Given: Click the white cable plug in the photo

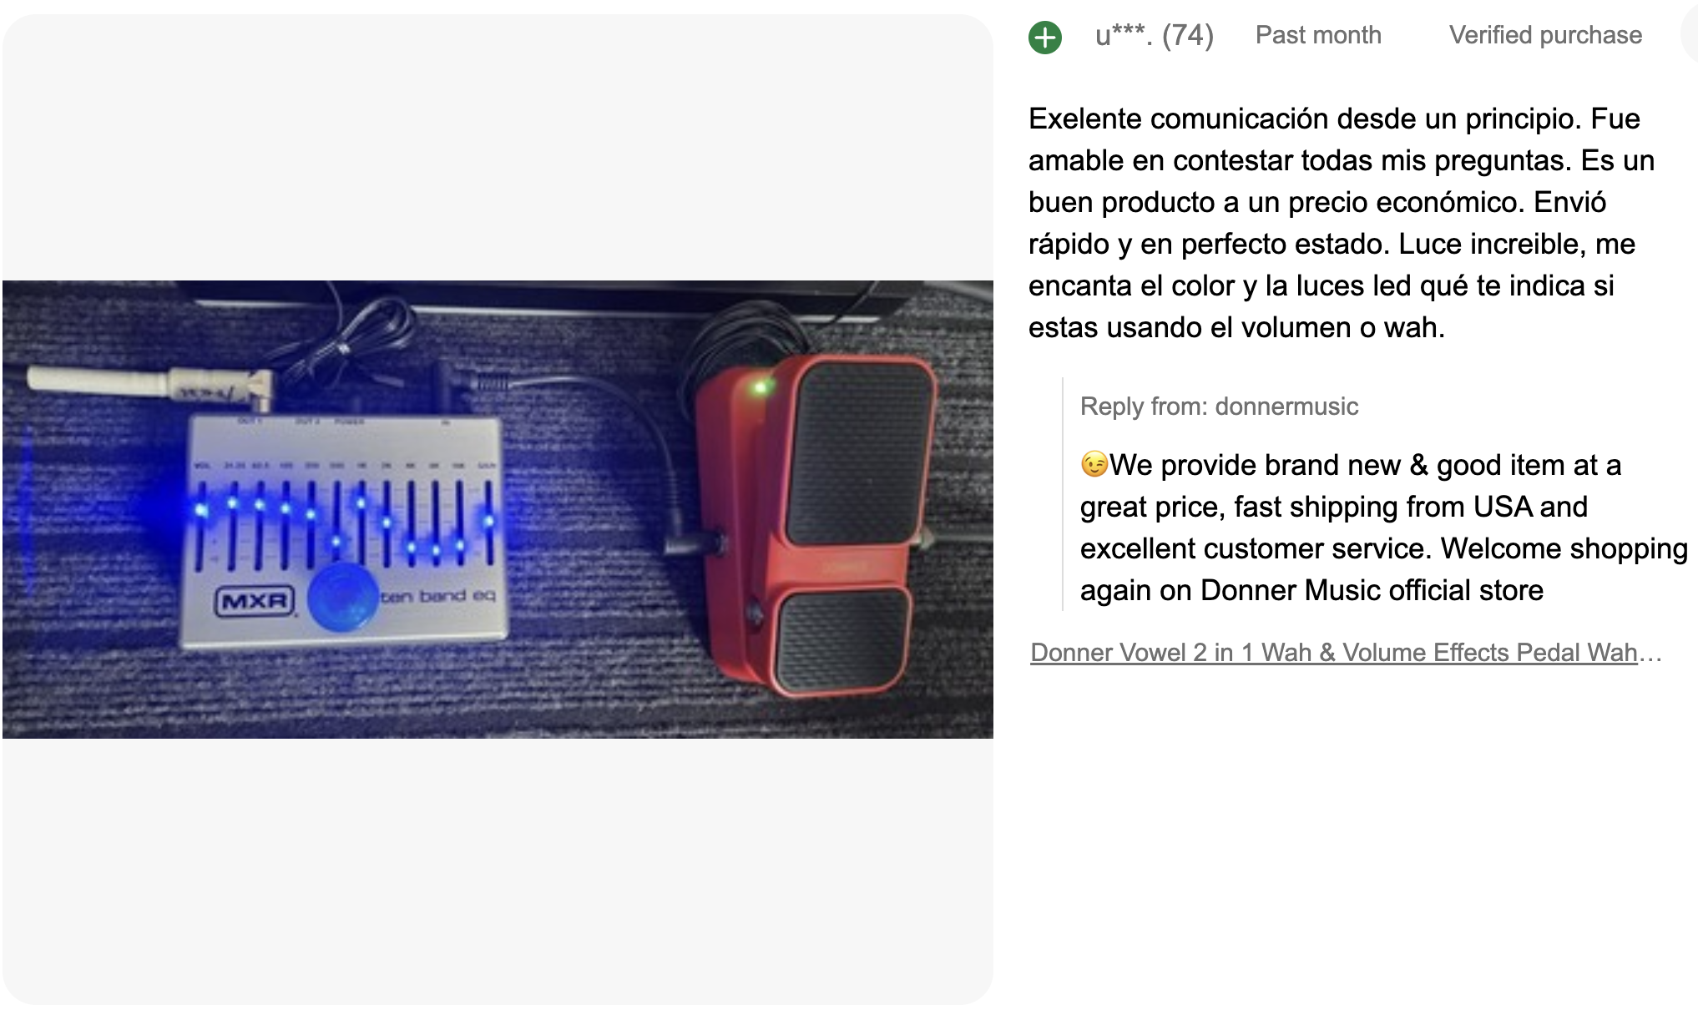Looking at the screenshot, I should tap(149, 382).
